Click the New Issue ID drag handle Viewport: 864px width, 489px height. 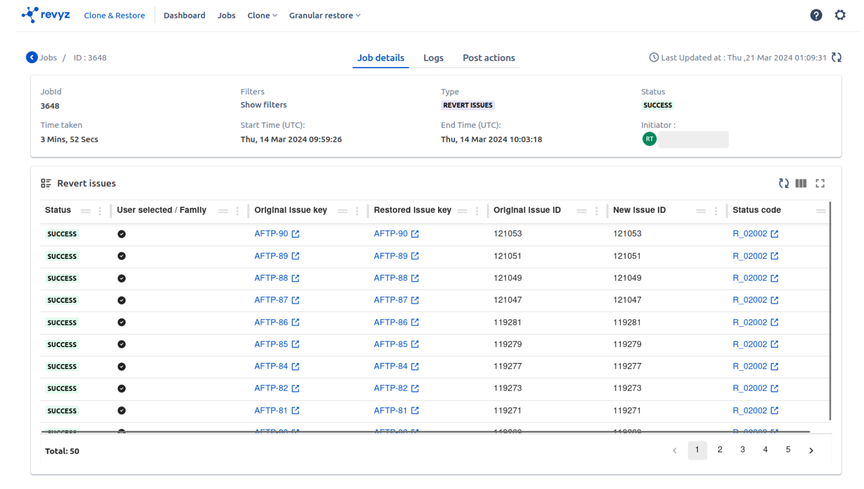click(x=701, y=211)
